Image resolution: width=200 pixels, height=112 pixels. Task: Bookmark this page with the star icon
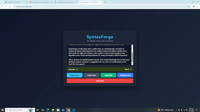pos(188,7)
